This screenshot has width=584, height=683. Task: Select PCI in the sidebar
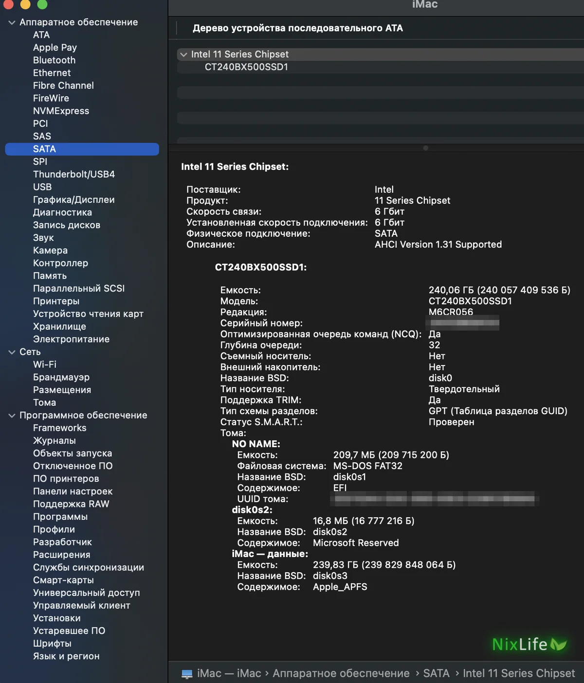coord(40,123)
